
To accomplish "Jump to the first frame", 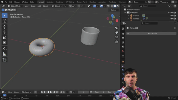I will (x=42, y=92).
